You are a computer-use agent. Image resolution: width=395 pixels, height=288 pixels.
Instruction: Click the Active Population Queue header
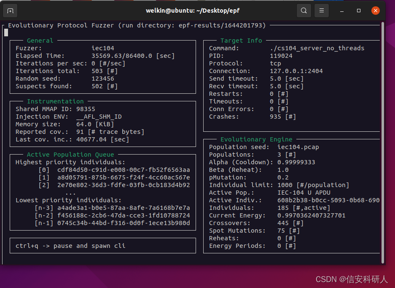pos(70,155)
